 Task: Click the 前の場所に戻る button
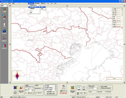click(x=51, y=94)
